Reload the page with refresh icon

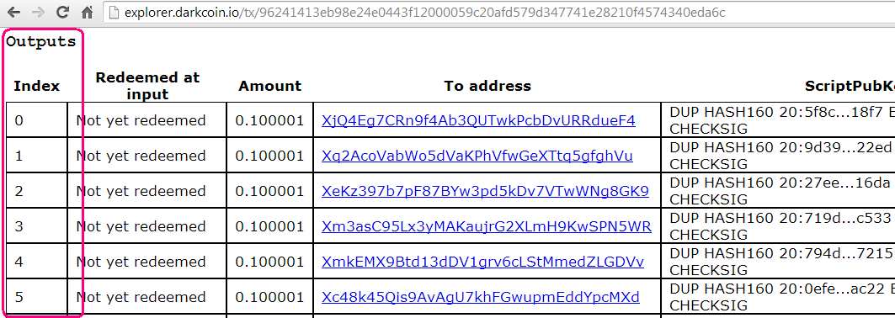(x=63, y=12)
